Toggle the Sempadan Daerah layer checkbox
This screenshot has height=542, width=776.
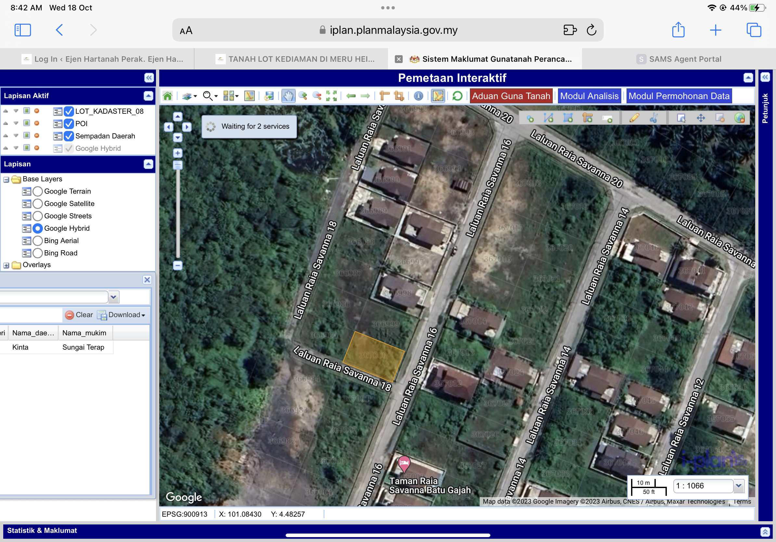click(69, 136)
